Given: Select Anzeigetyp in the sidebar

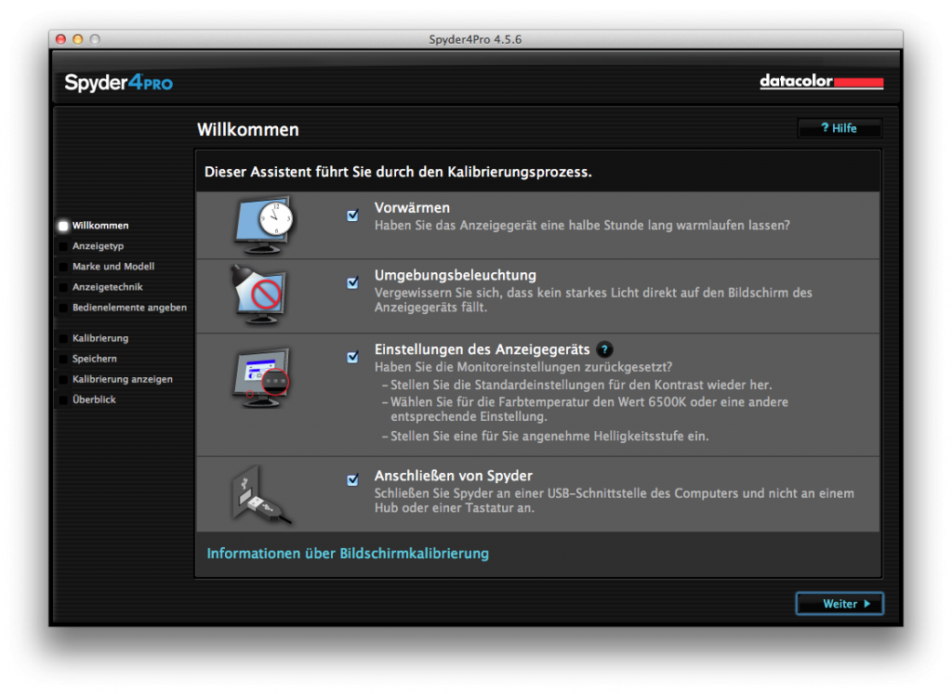Looking at the screenshot, I should click(100, 246).
